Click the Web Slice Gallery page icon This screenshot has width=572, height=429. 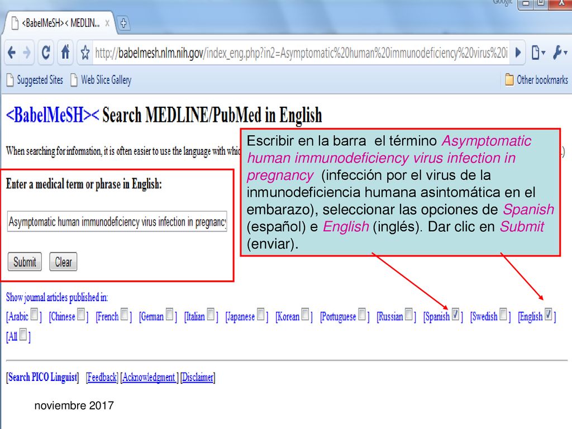coord(74,80)
